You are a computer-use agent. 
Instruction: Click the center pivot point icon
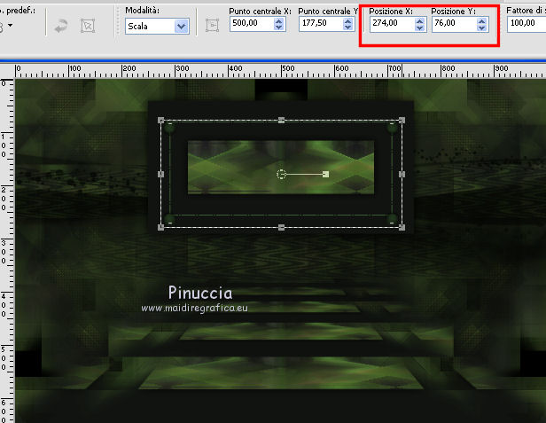click(x=212, y=26)
